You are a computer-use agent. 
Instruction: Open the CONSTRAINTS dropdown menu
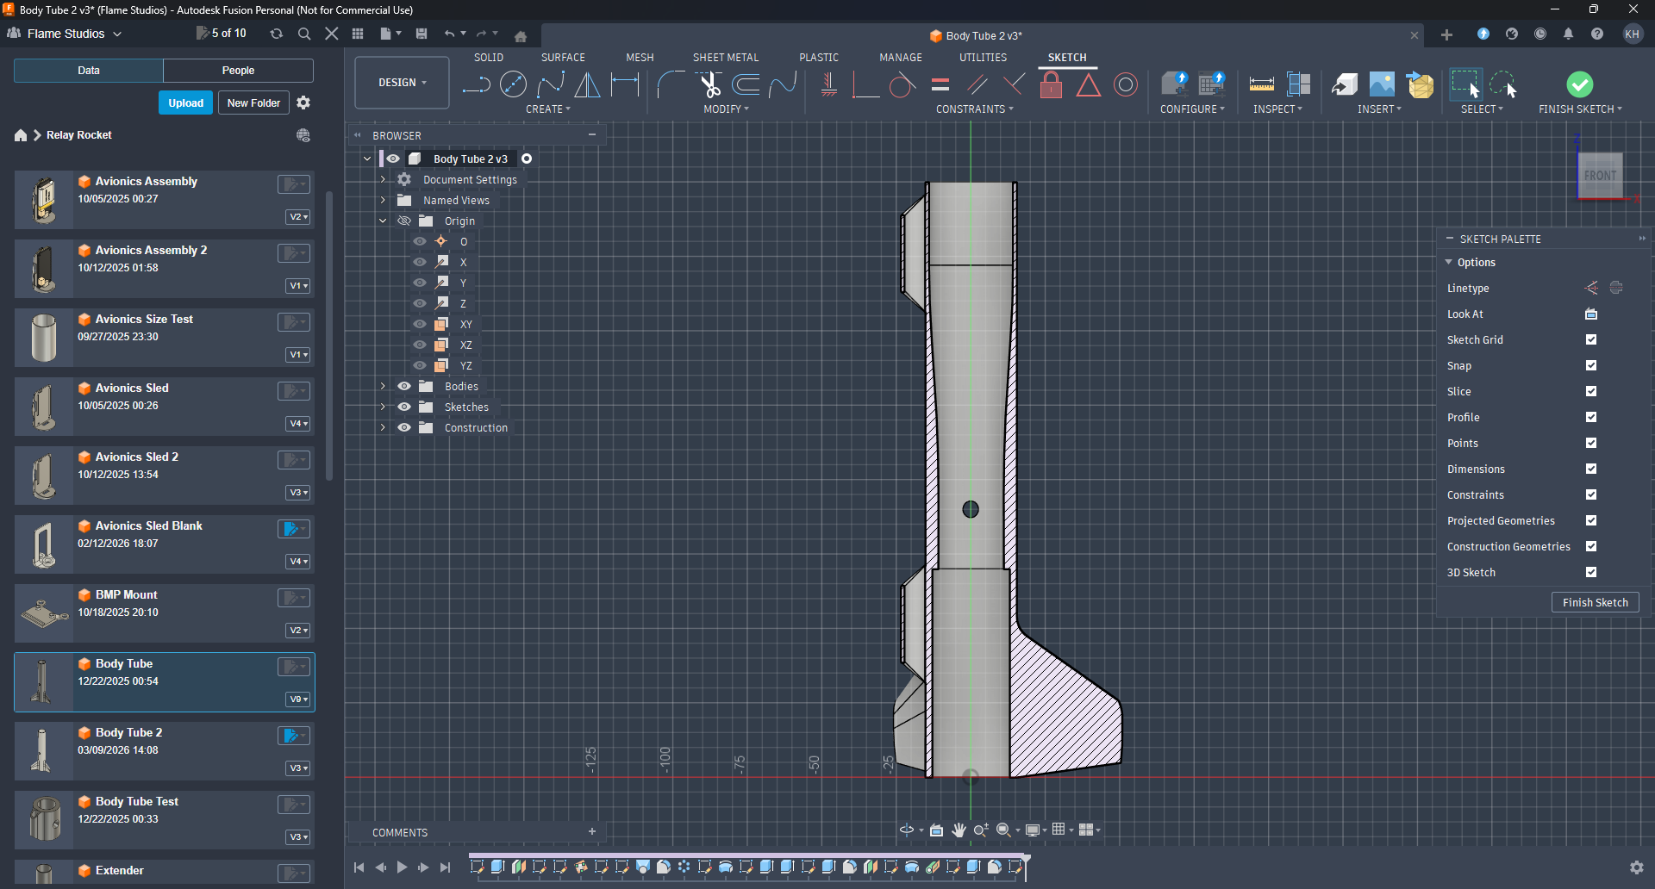click(x=975, y=109)
